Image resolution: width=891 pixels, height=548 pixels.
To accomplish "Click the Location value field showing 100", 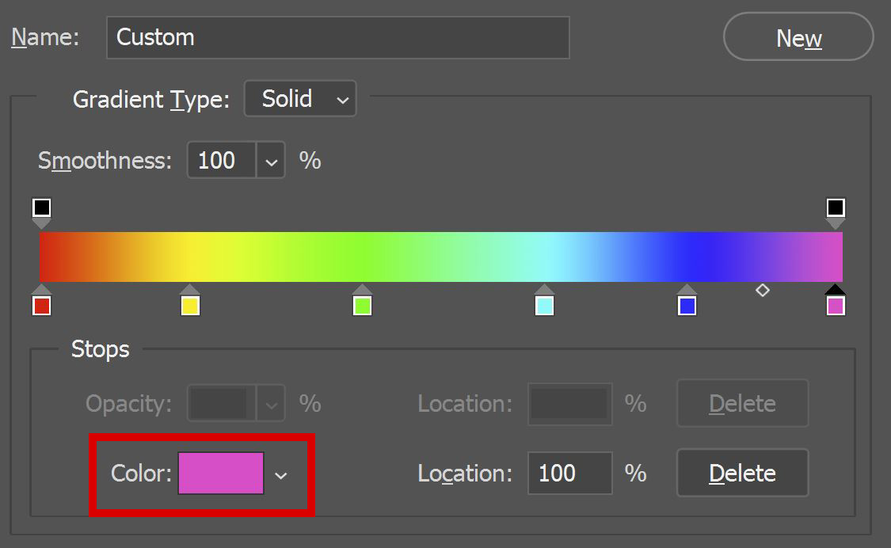I will (569, 473).
